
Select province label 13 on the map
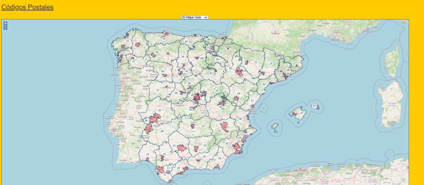[203, 126]
